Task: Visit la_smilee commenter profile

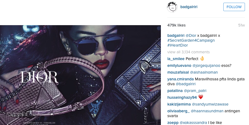Action: [176, 59]
